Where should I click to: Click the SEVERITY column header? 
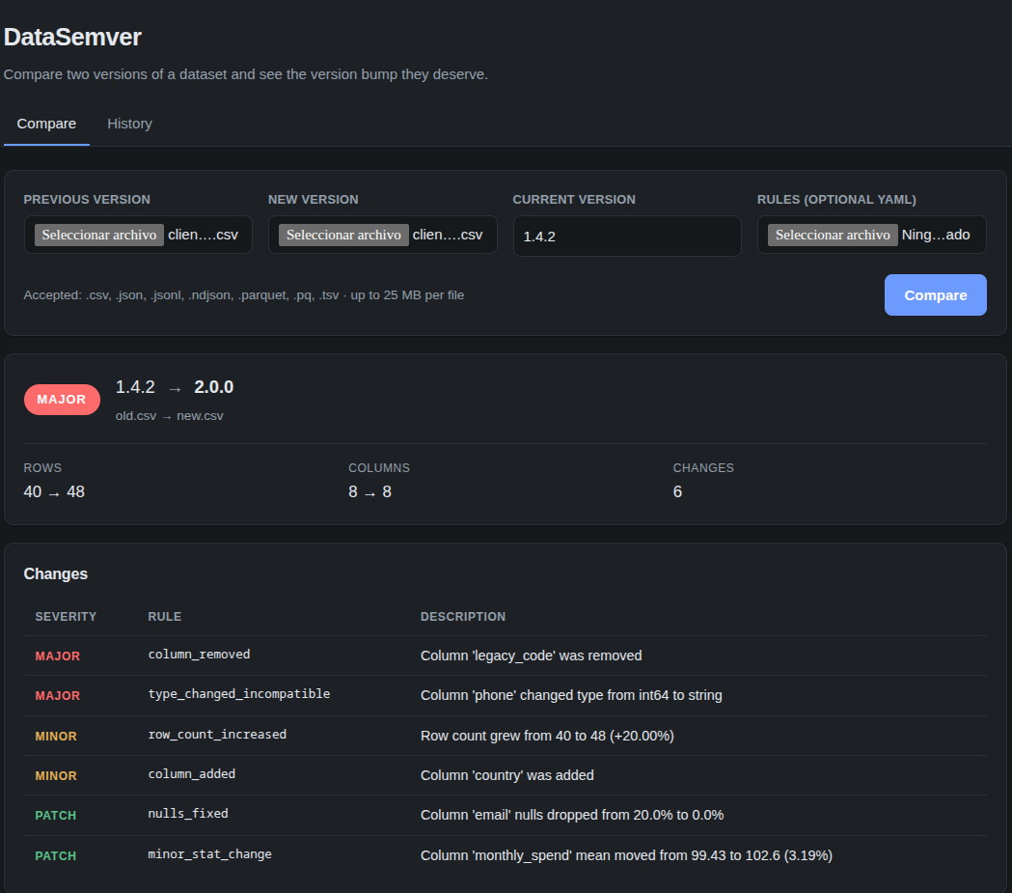(x=66, y=617)
